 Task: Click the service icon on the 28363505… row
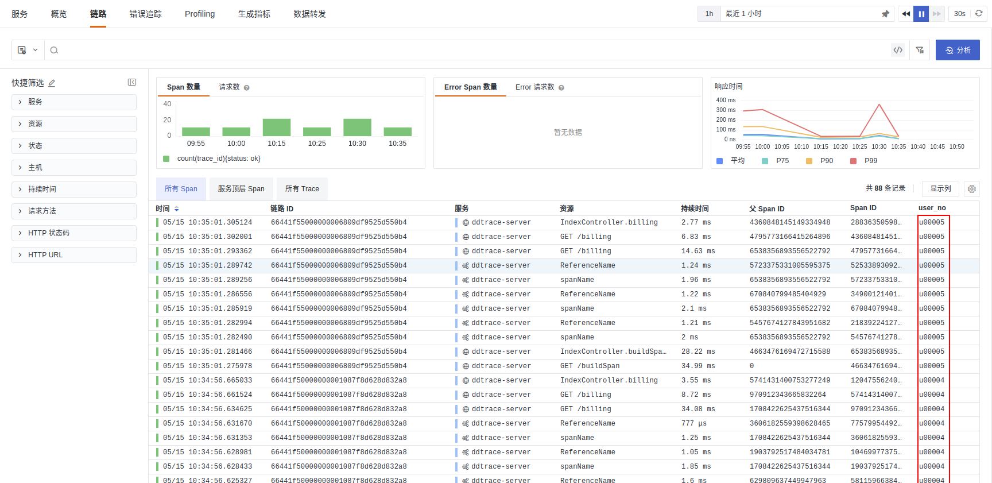point(466,222)
